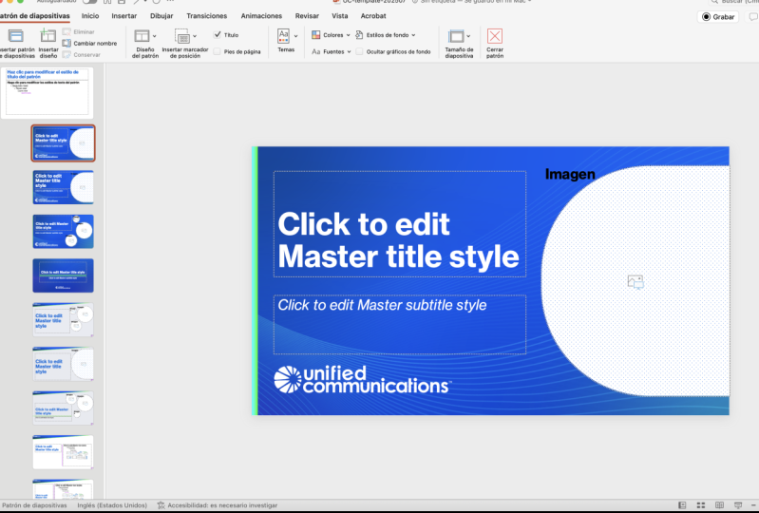The image size is (759, 513).
Task: Click the Cambiar nombre button
Action: tap(89, 43)
